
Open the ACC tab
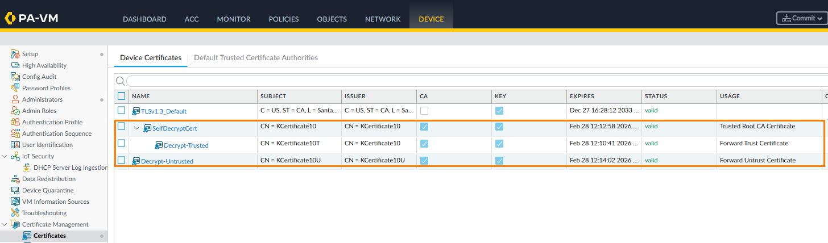click(x=192, y=19)
